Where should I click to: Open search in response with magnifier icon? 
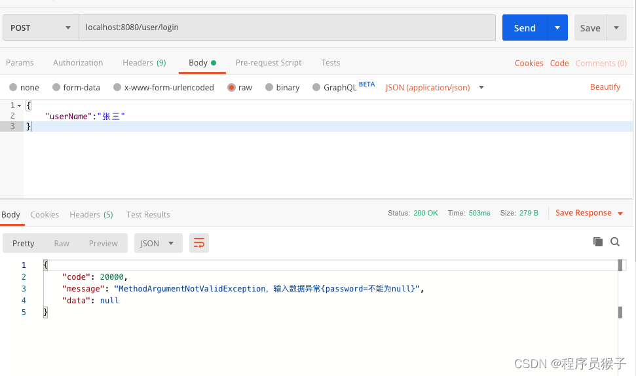pos(615,242)
